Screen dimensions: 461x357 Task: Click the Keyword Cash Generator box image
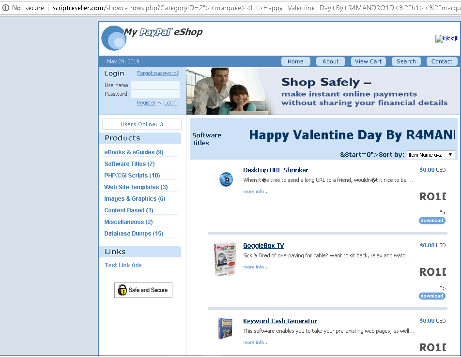coord(225,328)
